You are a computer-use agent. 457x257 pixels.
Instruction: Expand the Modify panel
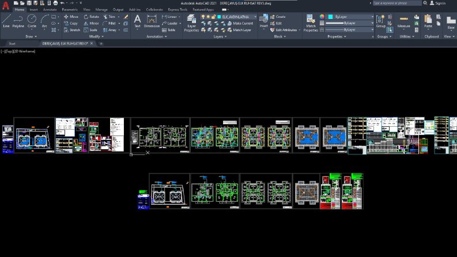[x=96, y=36]
